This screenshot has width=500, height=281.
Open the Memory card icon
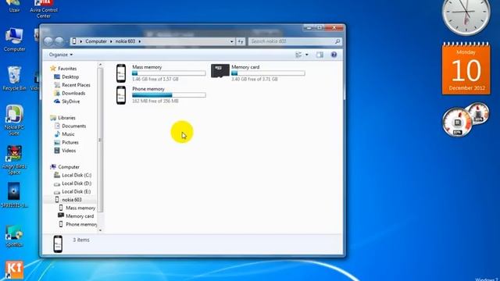click(220, 71)
